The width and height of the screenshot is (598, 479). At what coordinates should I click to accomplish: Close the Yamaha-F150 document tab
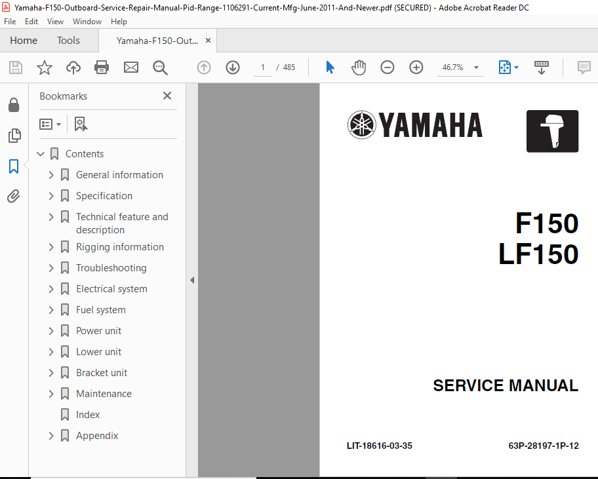pos(209,41)
